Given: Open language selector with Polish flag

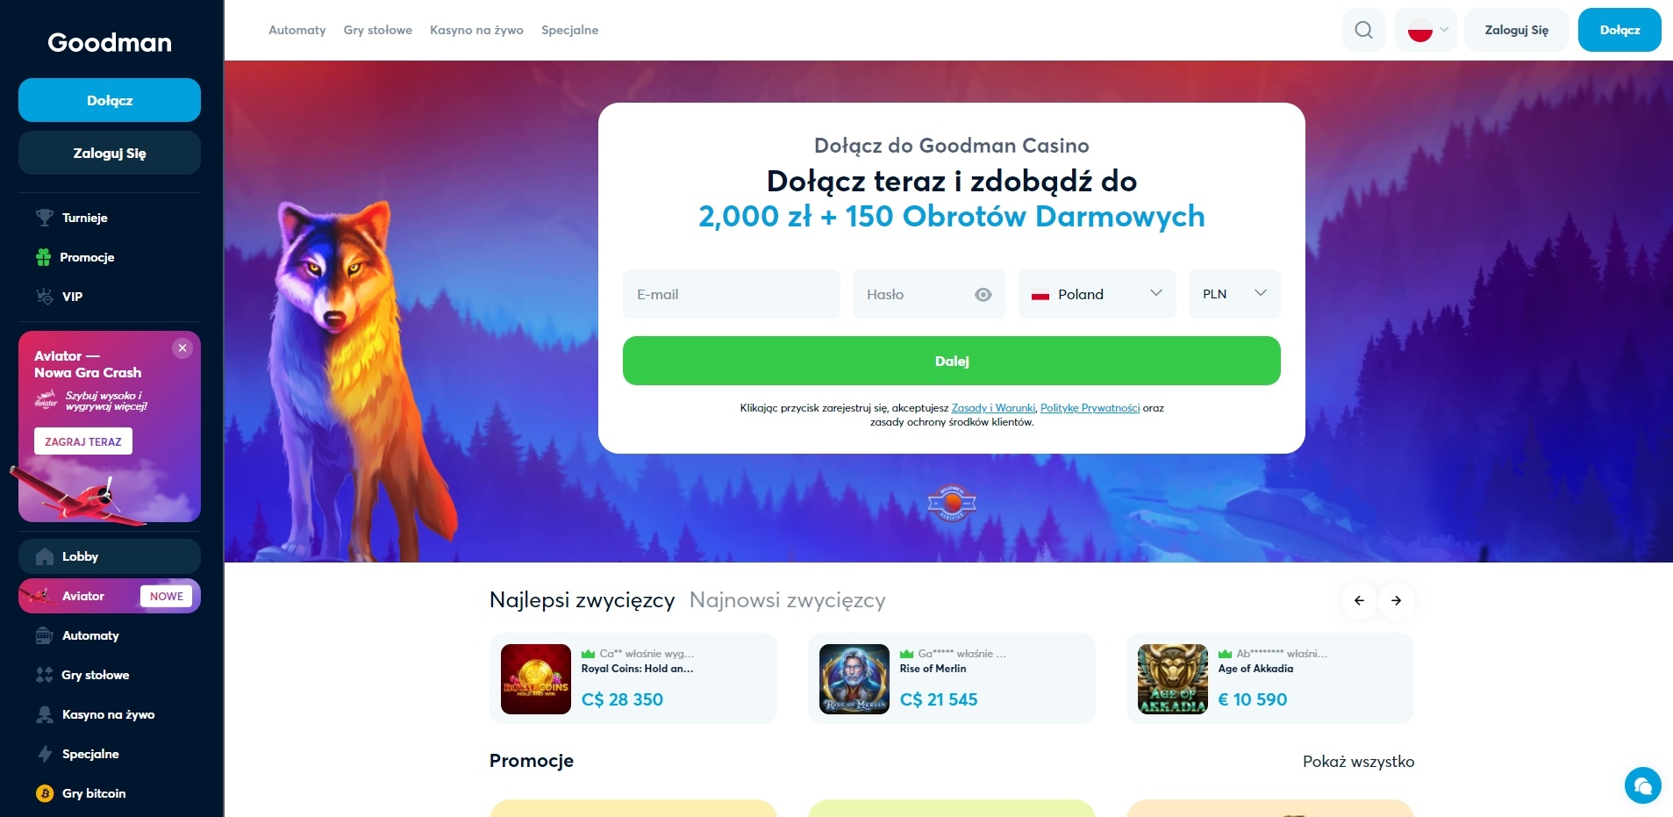Looking at the screenshot, I should 1426,30.
